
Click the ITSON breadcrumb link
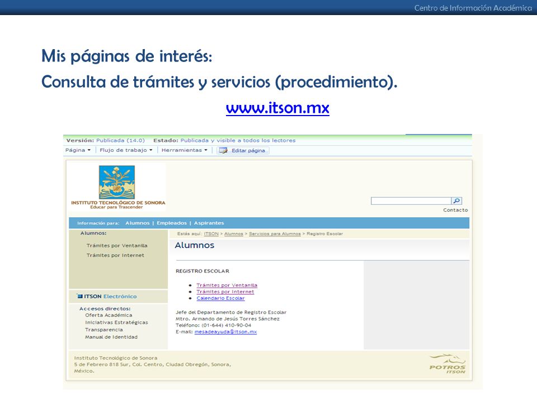tap(211, 234)
